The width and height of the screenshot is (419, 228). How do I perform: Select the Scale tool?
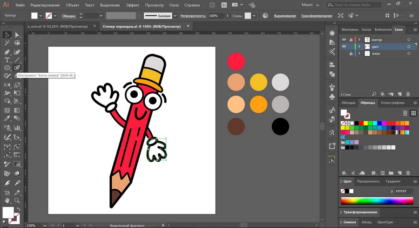(17, 85)
